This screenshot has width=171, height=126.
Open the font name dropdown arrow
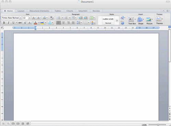pyautogui.click(x=21, y=18)
